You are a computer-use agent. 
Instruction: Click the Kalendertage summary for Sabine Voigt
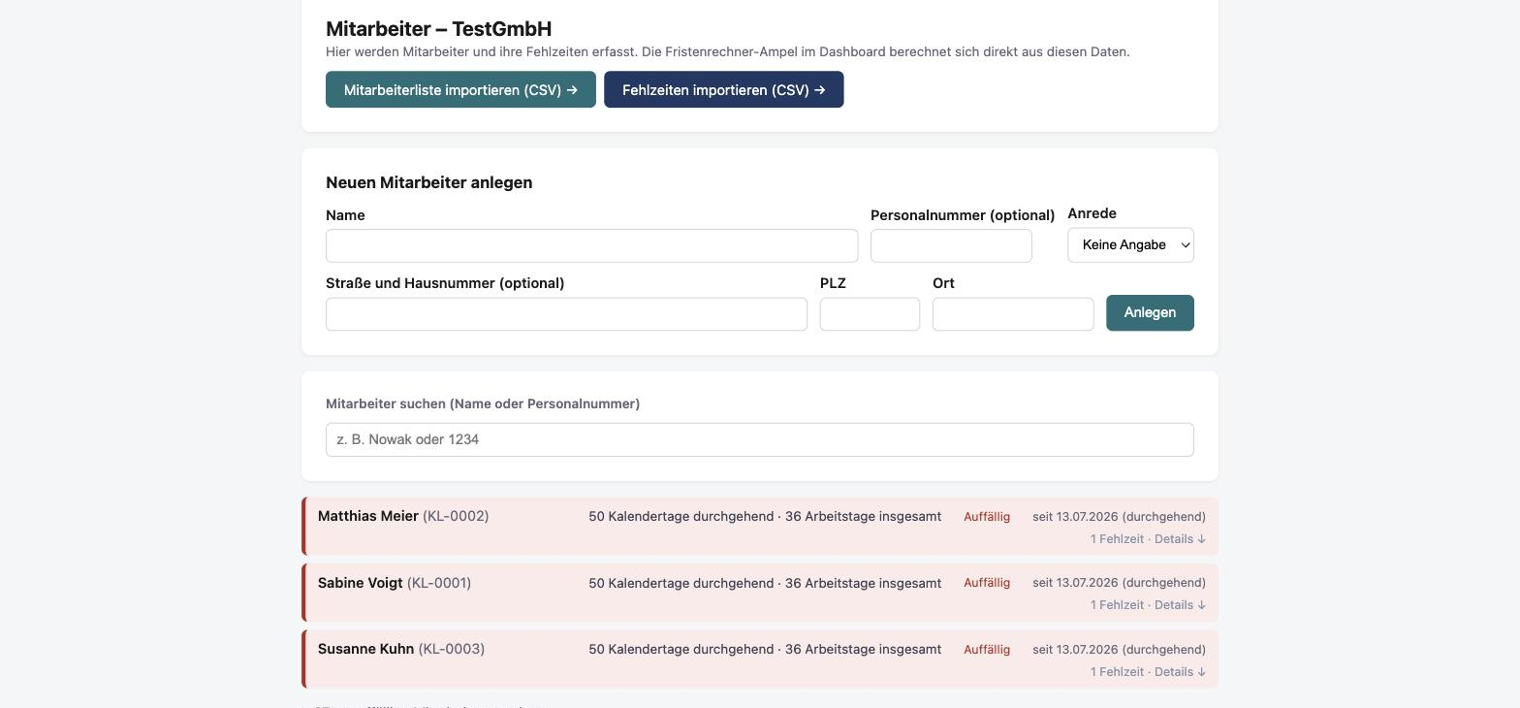click(765, 583)
